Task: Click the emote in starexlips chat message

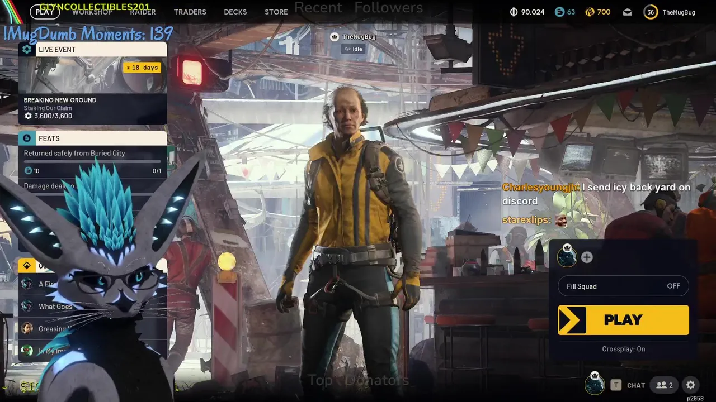Action: point(560,220)
